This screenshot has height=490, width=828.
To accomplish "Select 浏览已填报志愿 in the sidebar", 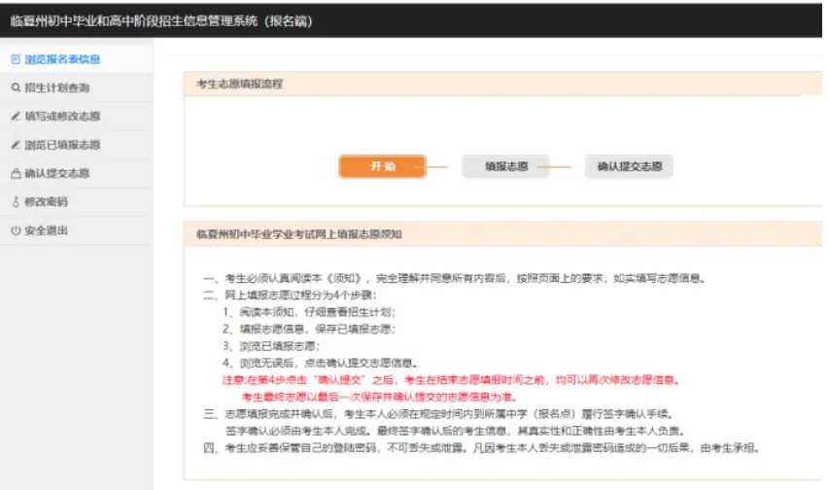I will pyautogui.click(x=62, y=145).
